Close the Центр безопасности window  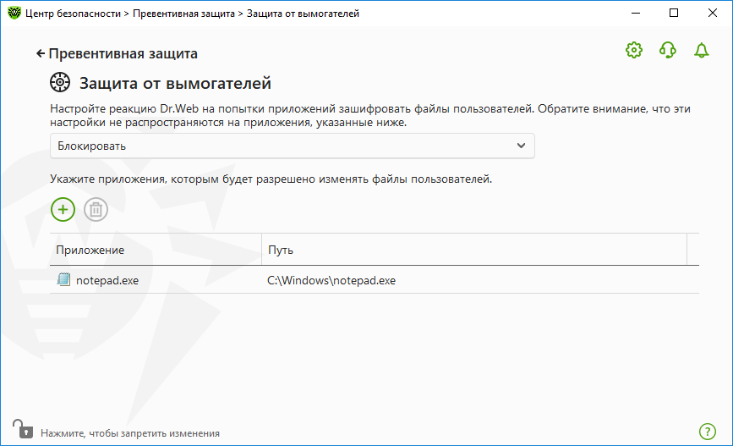point(713,13)
